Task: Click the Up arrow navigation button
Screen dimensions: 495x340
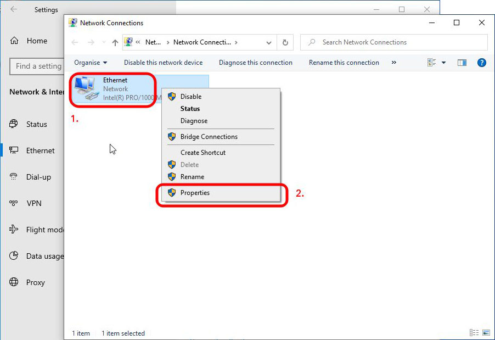Action: point(115,43)
